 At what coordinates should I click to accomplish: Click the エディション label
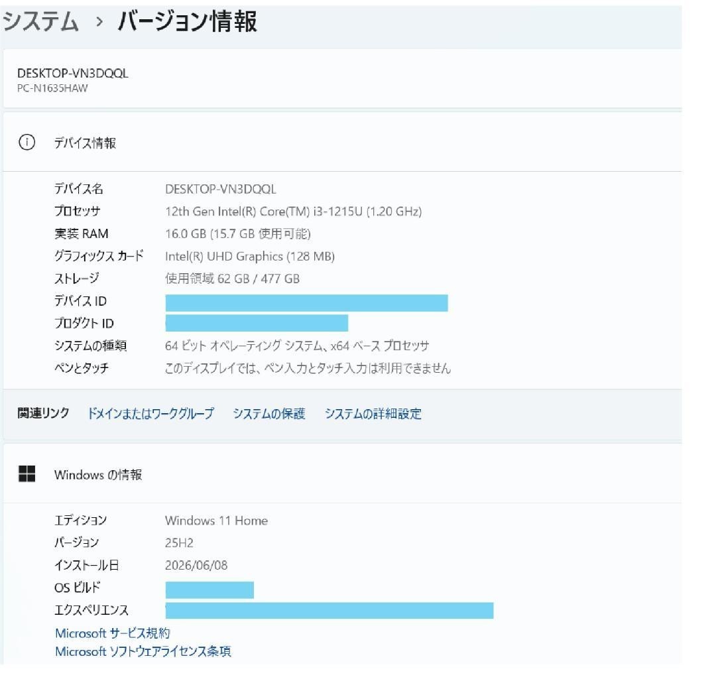(x=80, y=520)
